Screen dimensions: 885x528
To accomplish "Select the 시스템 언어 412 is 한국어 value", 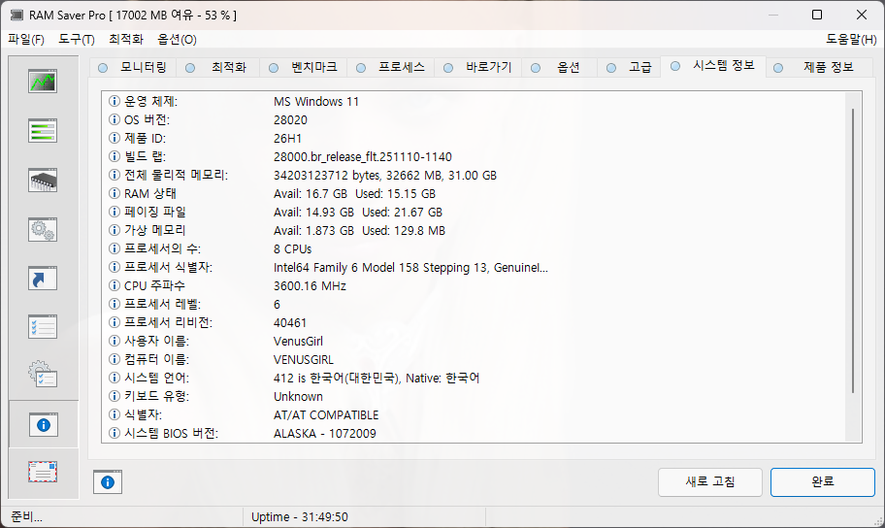I will coord(377,379).
